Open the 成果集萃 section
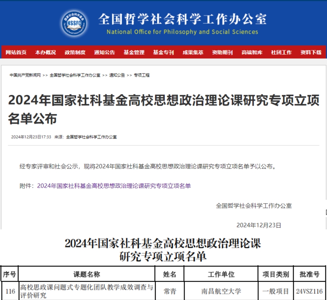Viewport: 327px width, 300px height. pyautogui.click(x=192, y=52)
